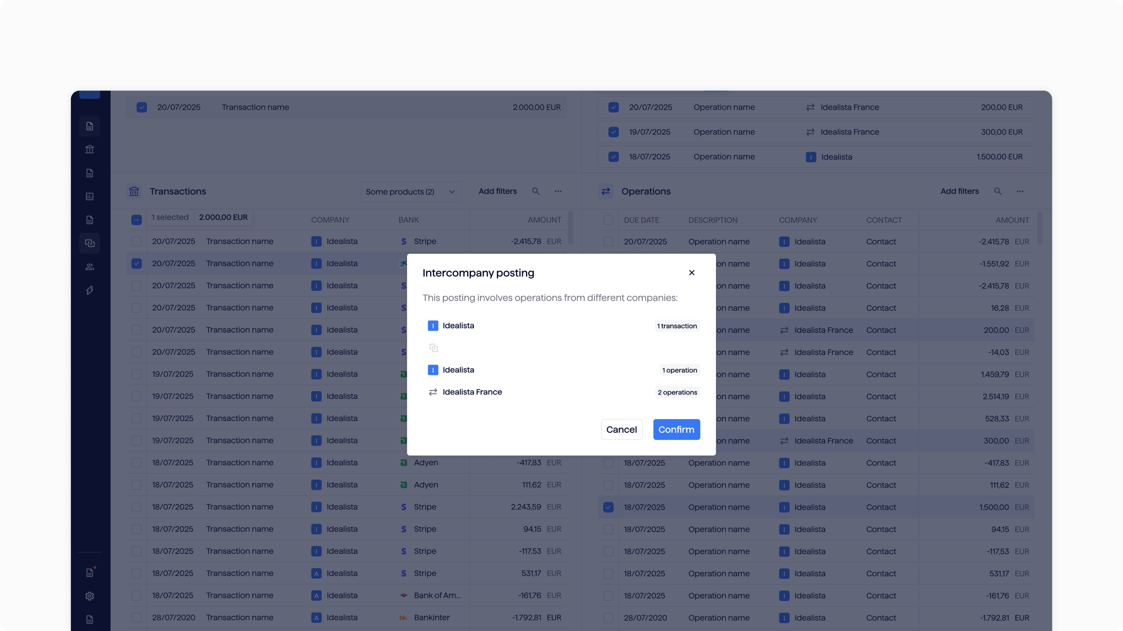Click Add filters in Transactions panel
1123x631 pixels.
point(497,191)
